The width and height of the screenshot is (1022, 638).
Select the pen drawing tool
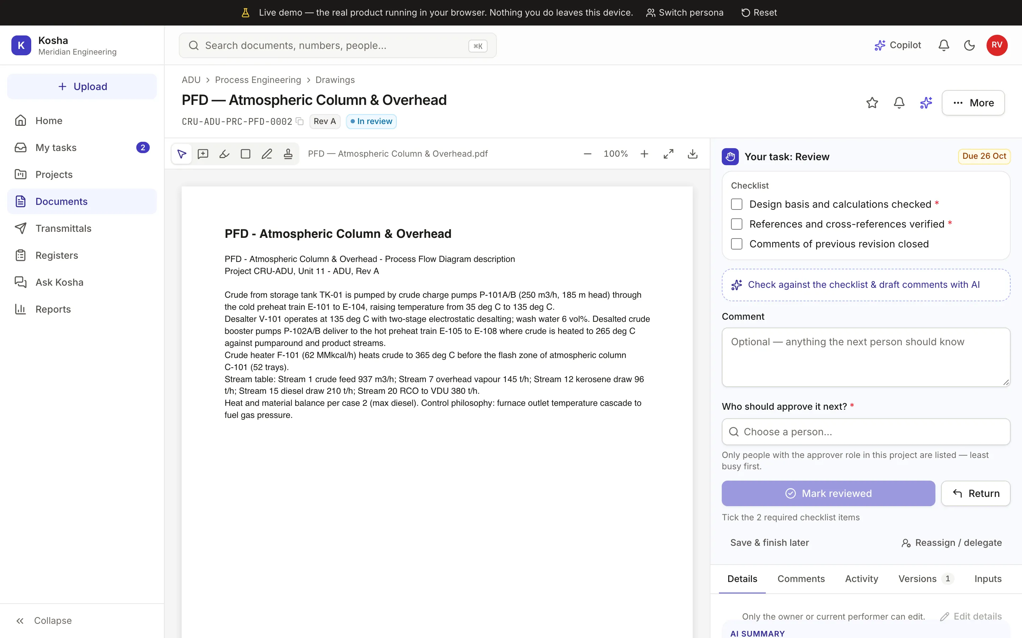(x=267, y=154)
